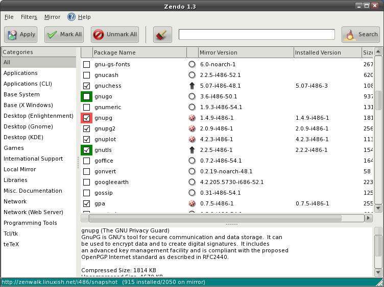The height and width of the screenshot is (287, 384).
Task: Click the Search button
Action: pyautogui.click(x=361, y=35)
